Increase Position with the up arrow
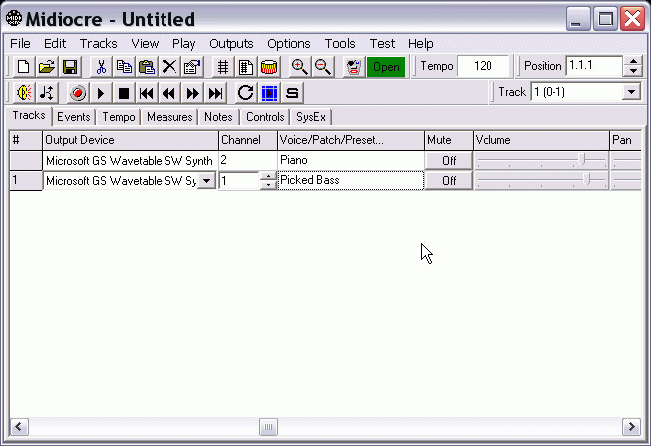Viewport: 651px width, 446px height. pyautogui.click(x=633, y=61)
